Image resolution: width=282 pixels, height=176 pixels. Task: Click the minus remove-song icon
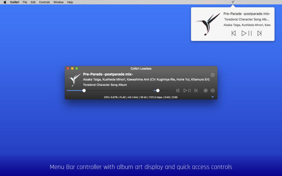point(213,90)
